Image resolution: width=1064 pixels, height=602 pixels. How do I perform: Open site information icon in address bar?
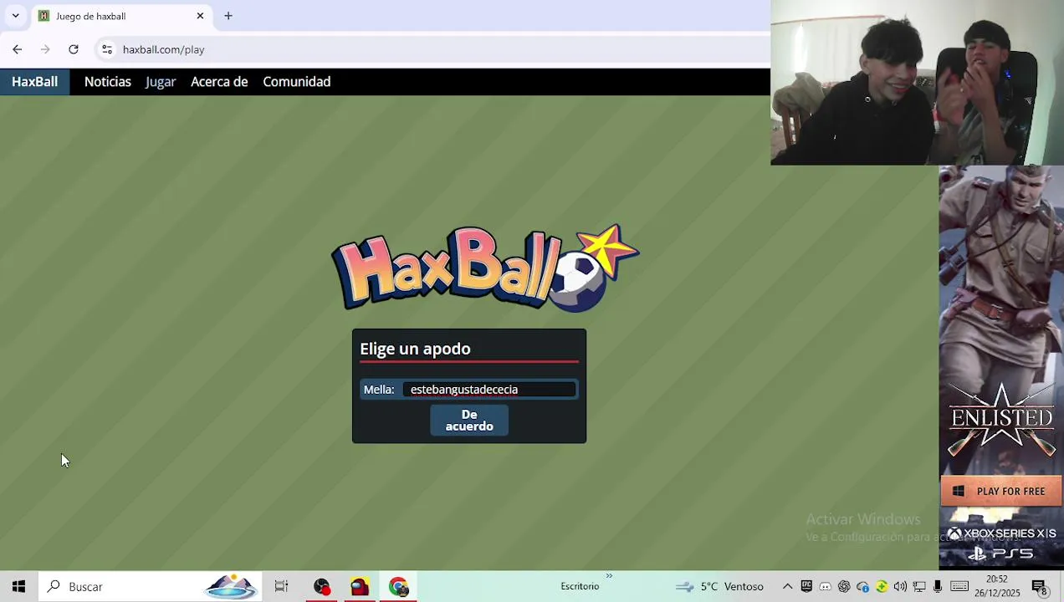pos(107,49)
